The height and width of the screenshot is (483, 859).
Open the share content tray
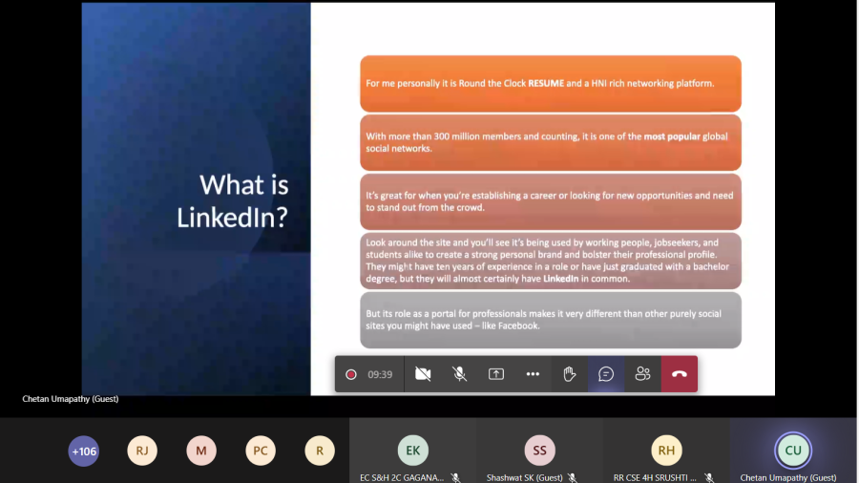point(496,374)
